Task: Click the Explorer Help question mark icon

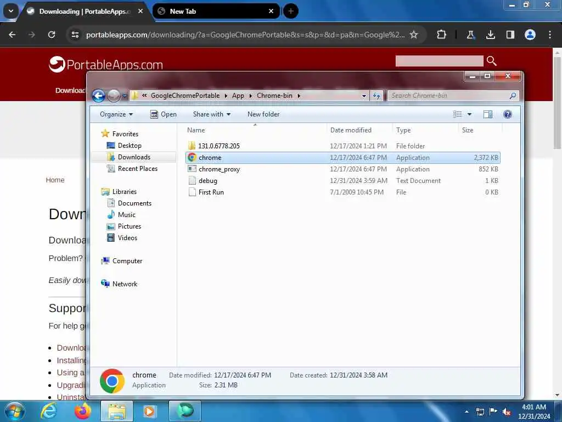Action: click(x=508, y=114)
